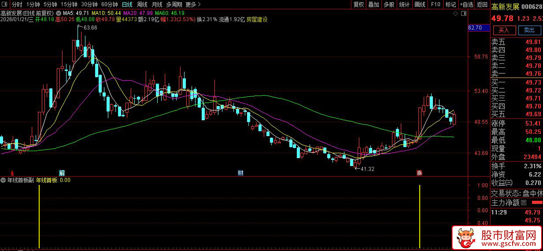
Task: Click the 收益(三) quarter indicator
Action: point(502,183)
